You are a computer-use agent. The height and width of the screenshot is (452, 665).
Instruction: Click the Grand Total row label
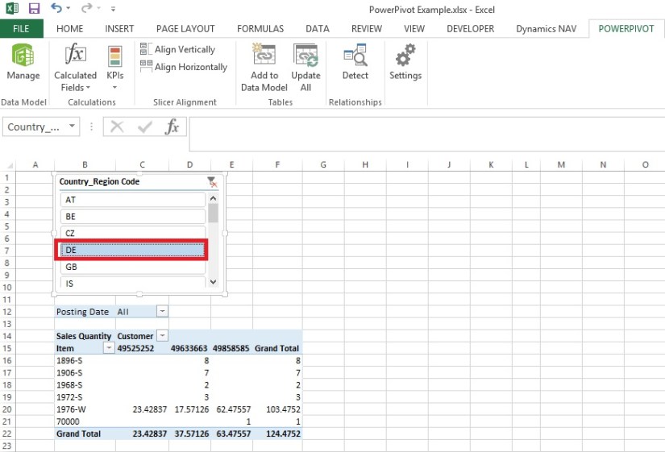pos(85,433)
